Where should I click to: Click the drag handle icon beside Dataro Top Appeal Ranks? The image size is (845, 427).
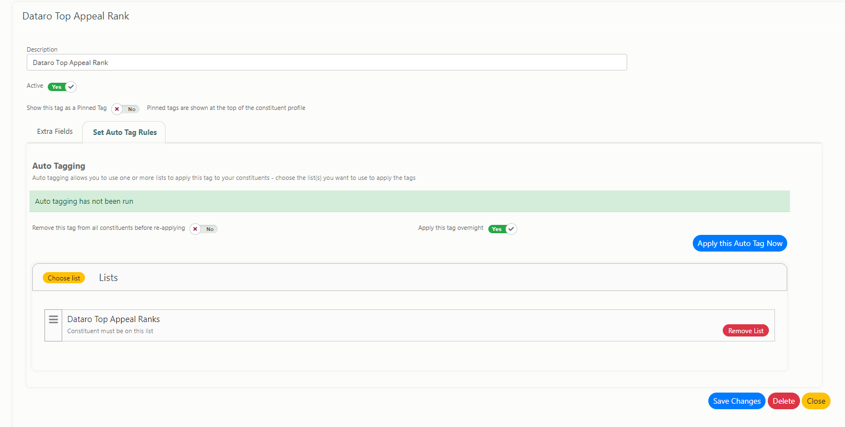pyautogui.click(x=53, y=320)
